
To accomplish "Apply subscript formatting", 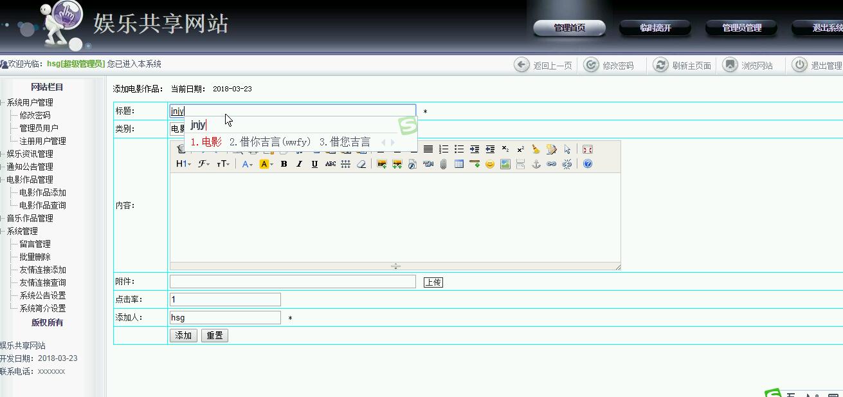I will tap(505, 149).
